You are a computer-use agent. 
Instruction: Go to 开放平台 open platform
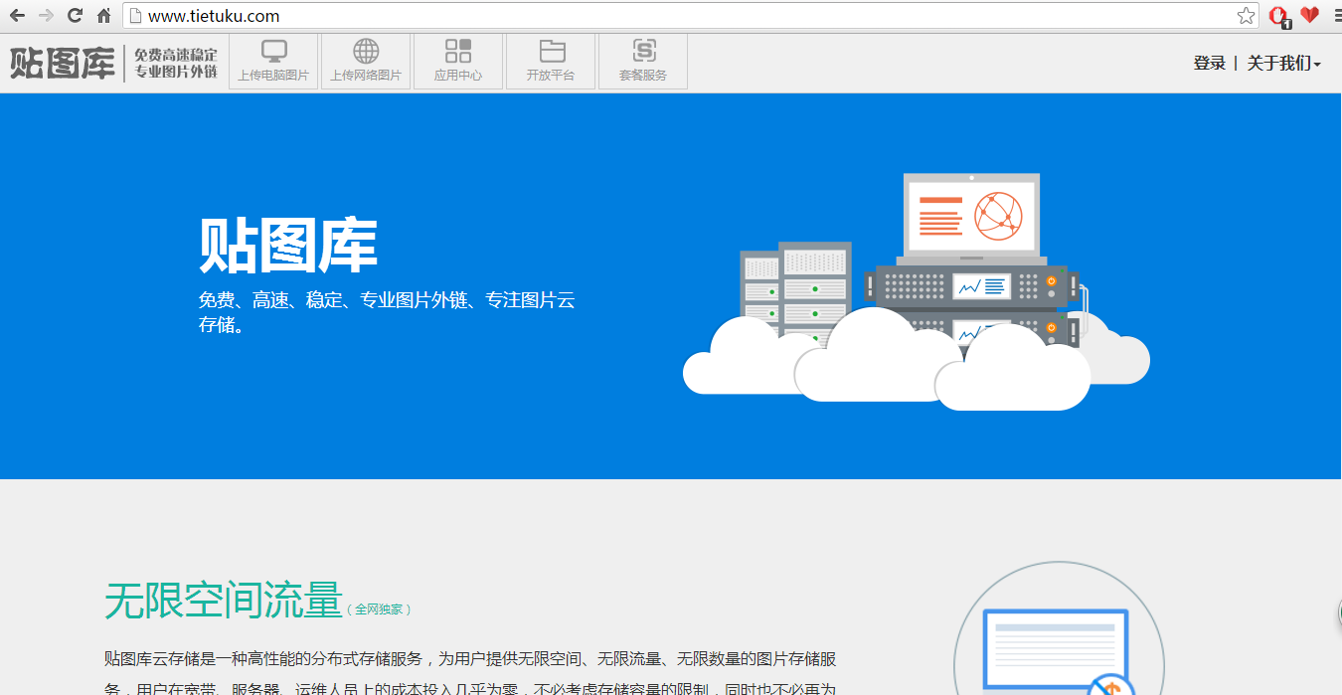(x=551, y=62)
